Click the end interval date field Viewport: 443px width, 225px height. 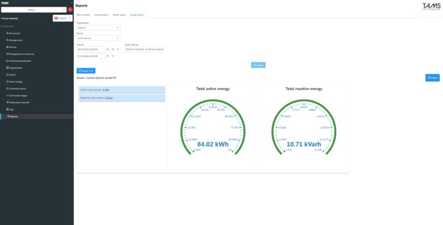click(x=91, y=56)
